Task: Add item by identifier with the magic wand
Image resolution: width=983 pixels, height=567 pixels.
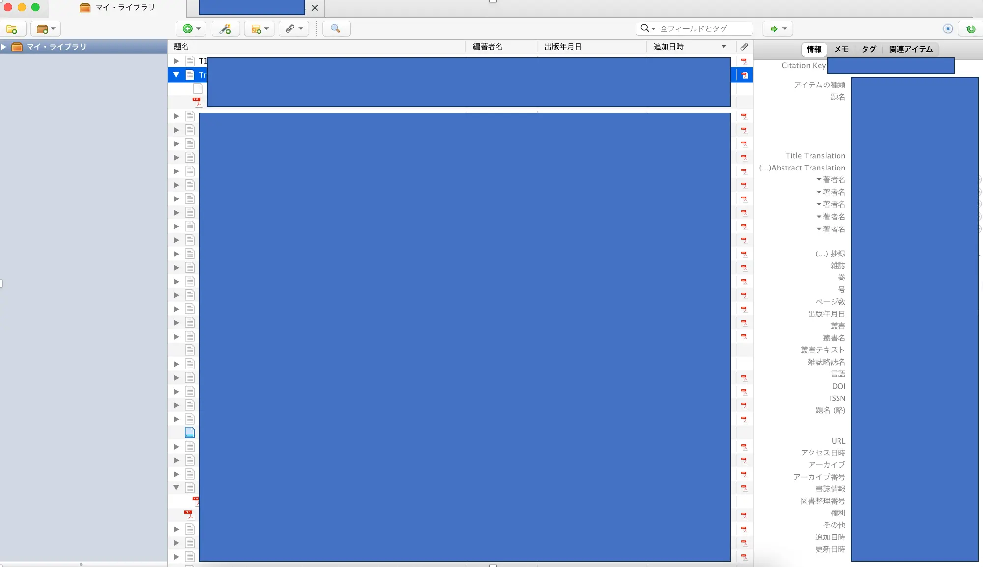Action: pos(225,28)
